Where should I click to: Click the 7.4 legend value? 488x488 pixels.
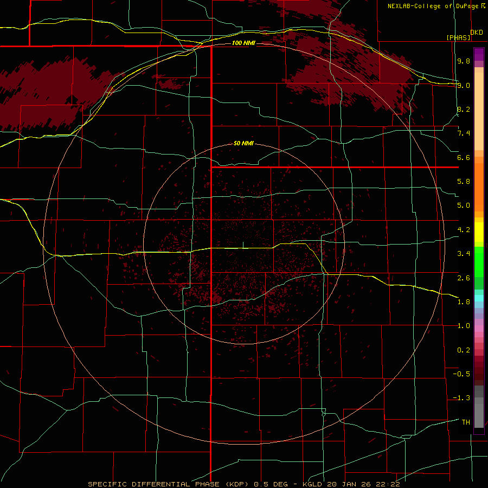(x=464, y=133)
